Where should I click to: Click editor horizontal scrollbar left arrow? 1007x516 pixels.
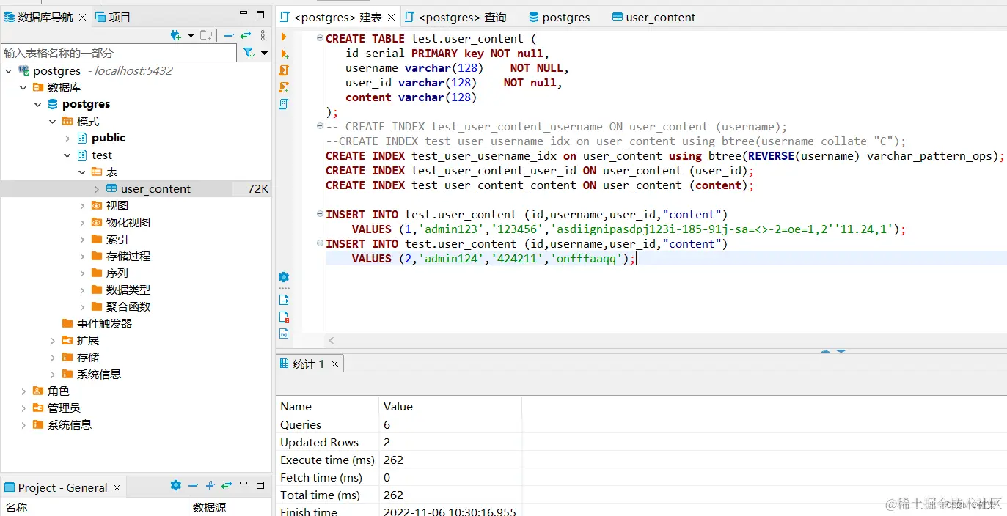[x=332, y=340]
